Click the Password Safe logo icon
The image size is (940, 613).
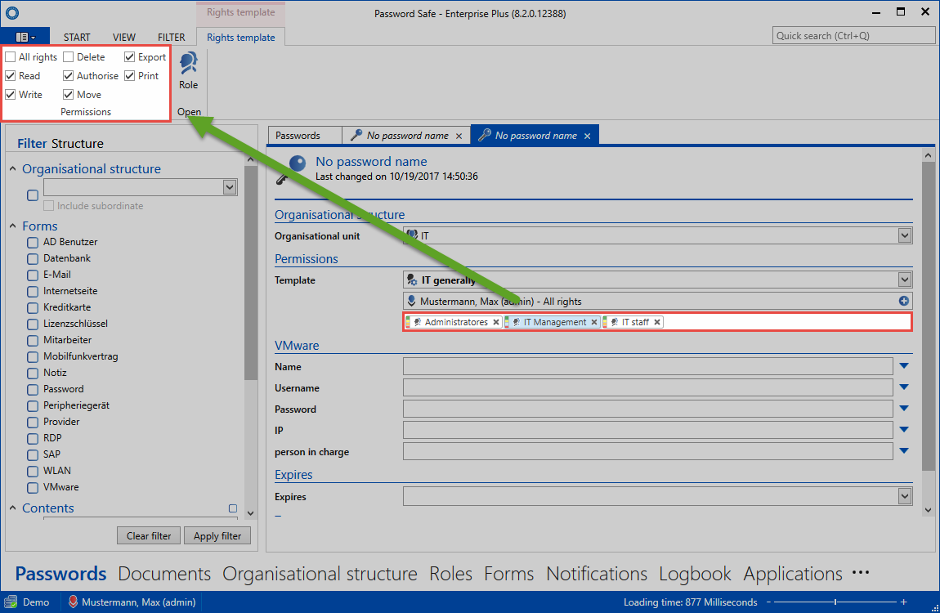[x=12, y=12]
